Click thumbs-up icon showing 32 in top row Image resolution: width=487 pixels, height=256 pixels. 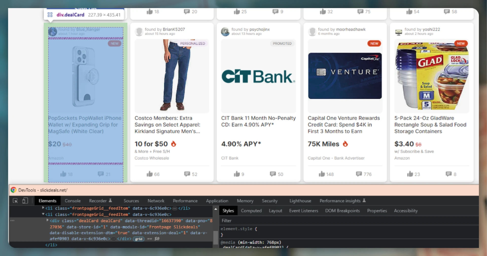(323, 11)
